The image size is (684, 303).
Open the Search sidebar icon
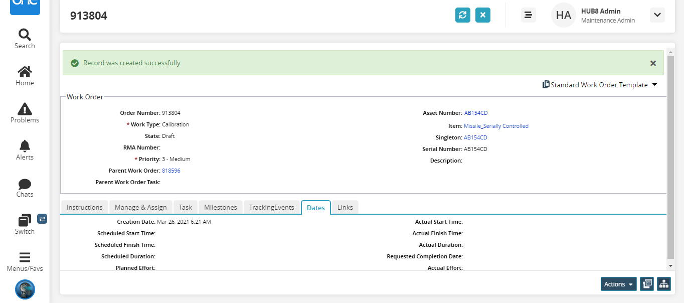pyautogui.click(x=25, y=39)
